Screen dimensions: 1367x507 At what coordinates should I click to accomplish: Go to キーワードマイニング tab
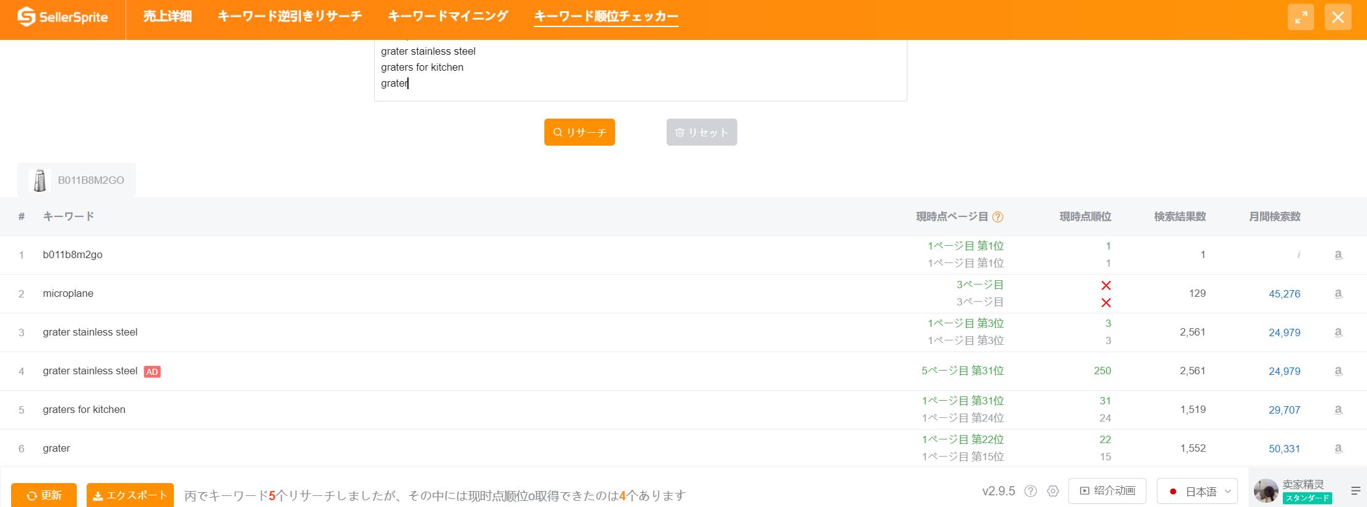(x=448, y=17)
